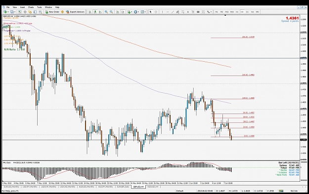The height and width of the screenshot is (194, 309).
Task: Zoom in on the chart
Action: pos(106,12)
